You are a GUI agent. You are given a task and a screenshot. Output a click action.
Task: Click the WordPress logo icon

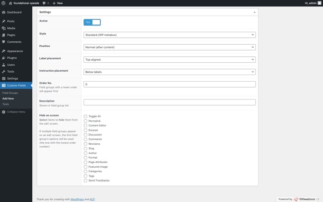click(x=3, y=3)
